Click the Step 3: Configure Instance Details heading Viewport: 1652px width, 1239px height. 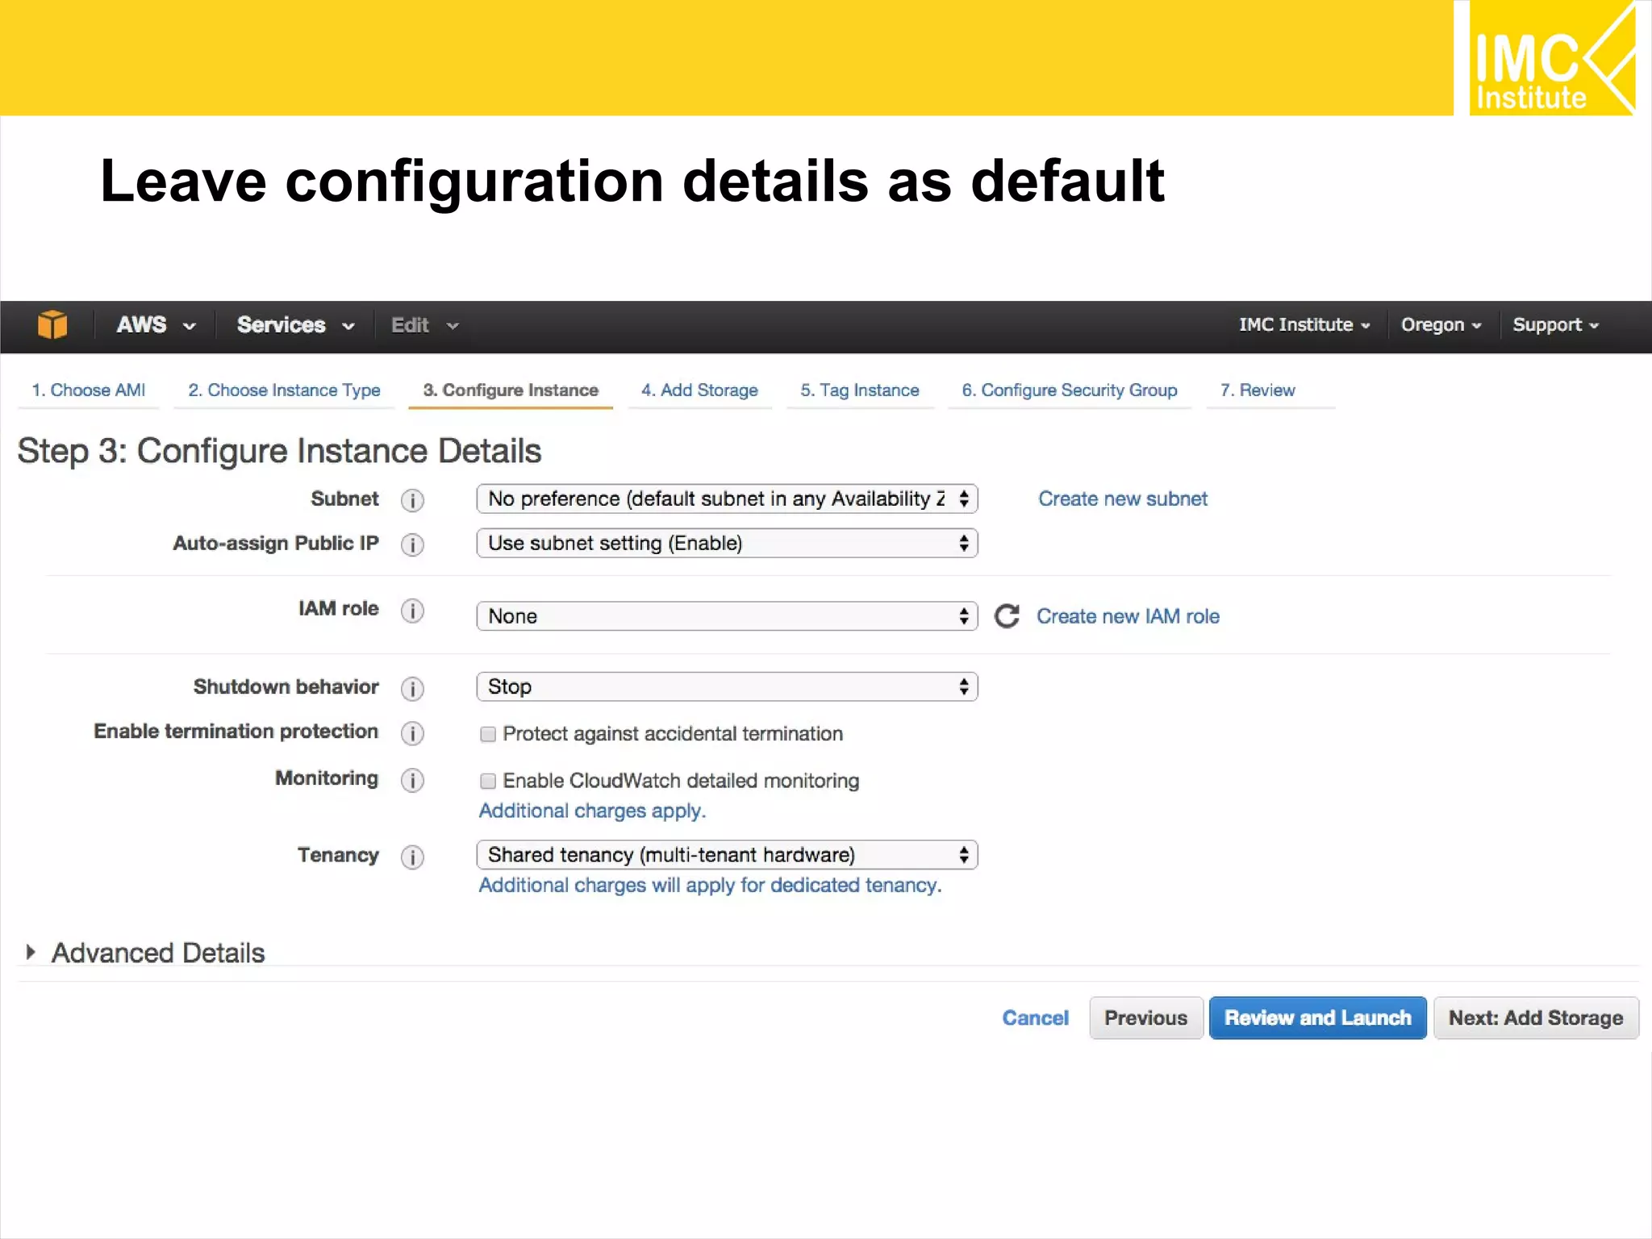tap(279, 451)
